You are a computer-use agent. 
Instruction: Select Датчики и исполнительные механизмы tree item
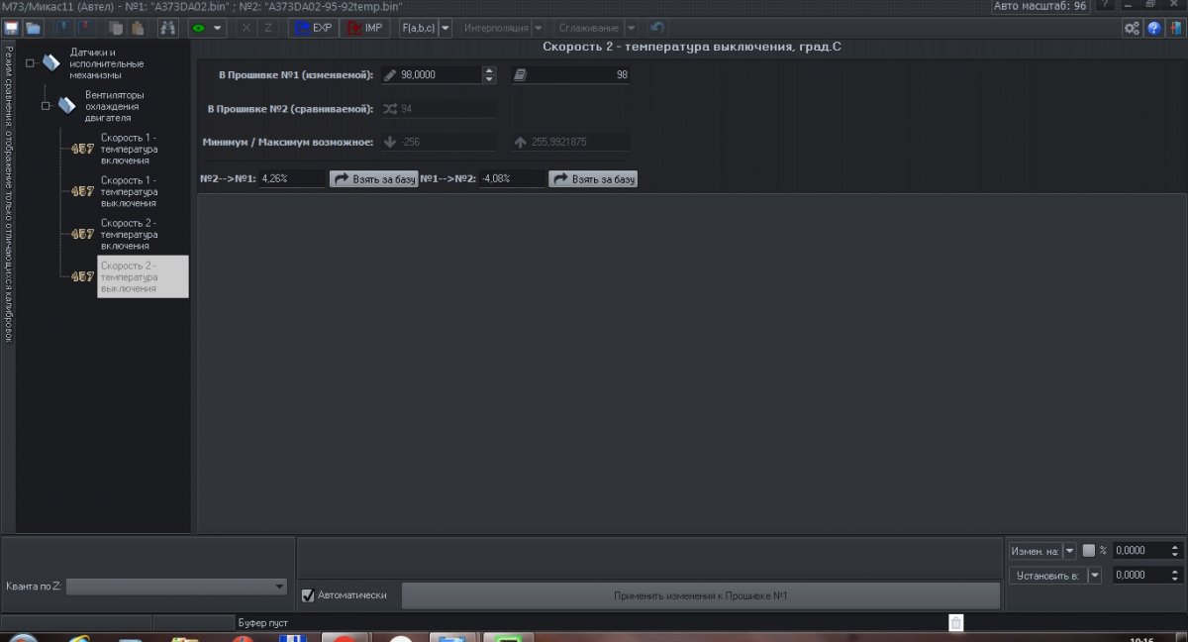click(x=107, y=63)
